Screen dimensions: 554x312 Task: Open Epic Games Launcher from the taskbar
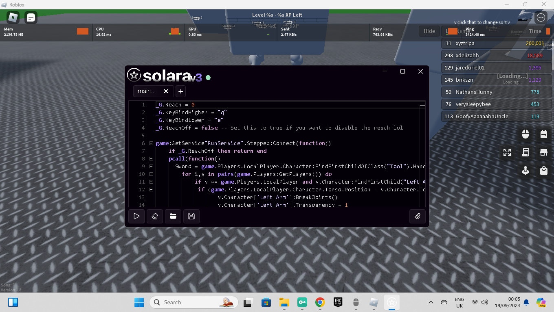pyautogui.click(x=338, y=302)
